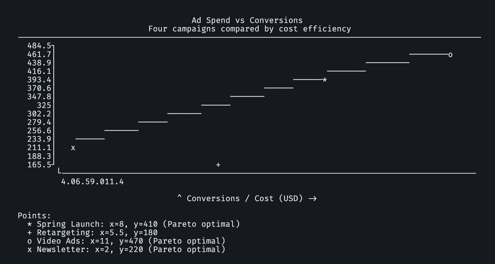The height and width of the screenshot is (264, 495).
Task: Click the Video Ads "o" marker on the plot
Action: [450, 55]
